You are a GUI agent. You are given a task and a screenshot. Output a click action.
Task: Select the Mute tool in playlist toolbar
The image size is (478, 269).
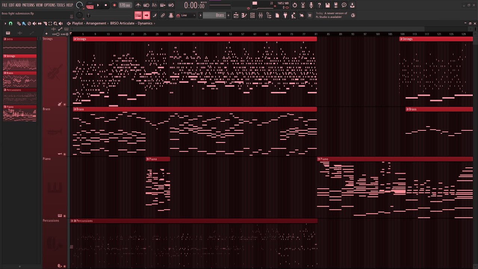34,23
